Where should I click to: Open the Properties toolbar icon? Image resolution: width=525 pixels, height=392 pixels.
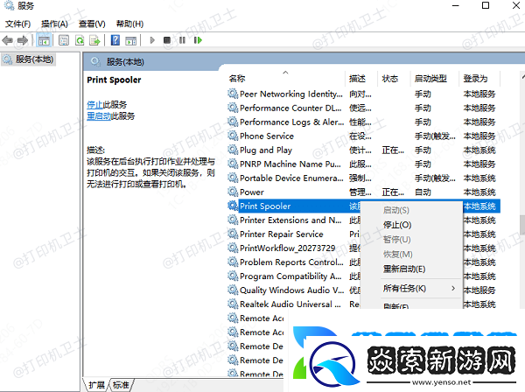[x=64, y=40]
